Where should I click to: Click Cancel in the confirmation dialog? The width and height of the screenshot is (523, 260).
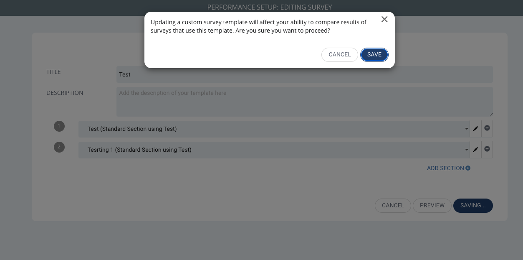click(340, 55)
